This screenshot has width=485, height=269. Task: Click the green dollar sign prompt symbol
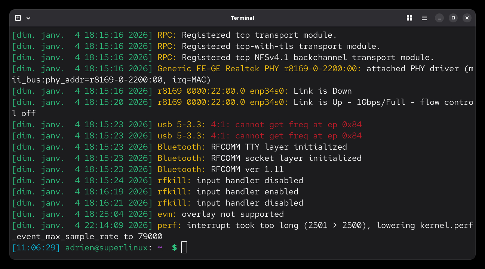[x=174, y=247]
